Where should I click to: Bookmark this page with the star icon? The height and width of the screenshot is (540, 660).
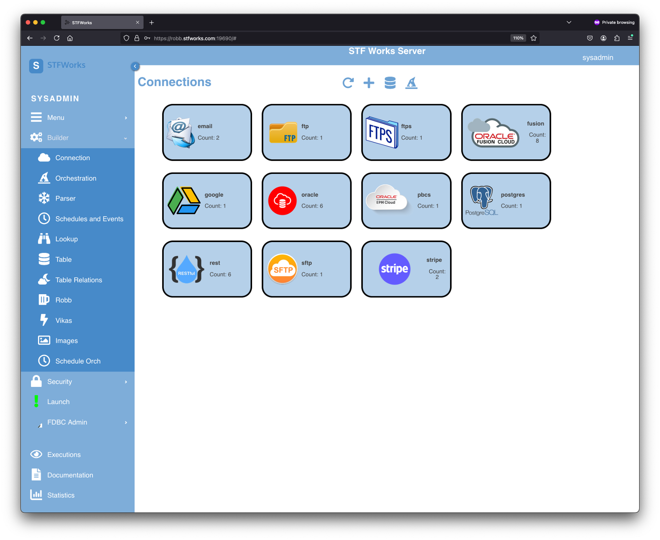(x=533, y=38)
